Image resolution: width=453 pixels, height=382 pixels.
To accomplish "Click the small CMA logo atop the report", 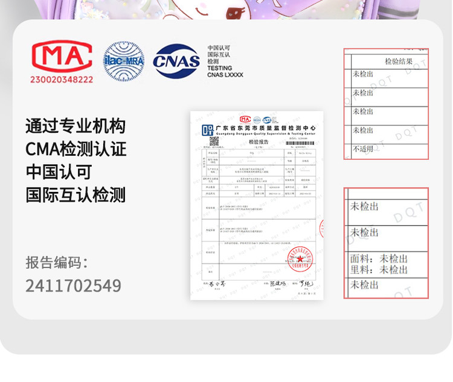I will [245, 119].
